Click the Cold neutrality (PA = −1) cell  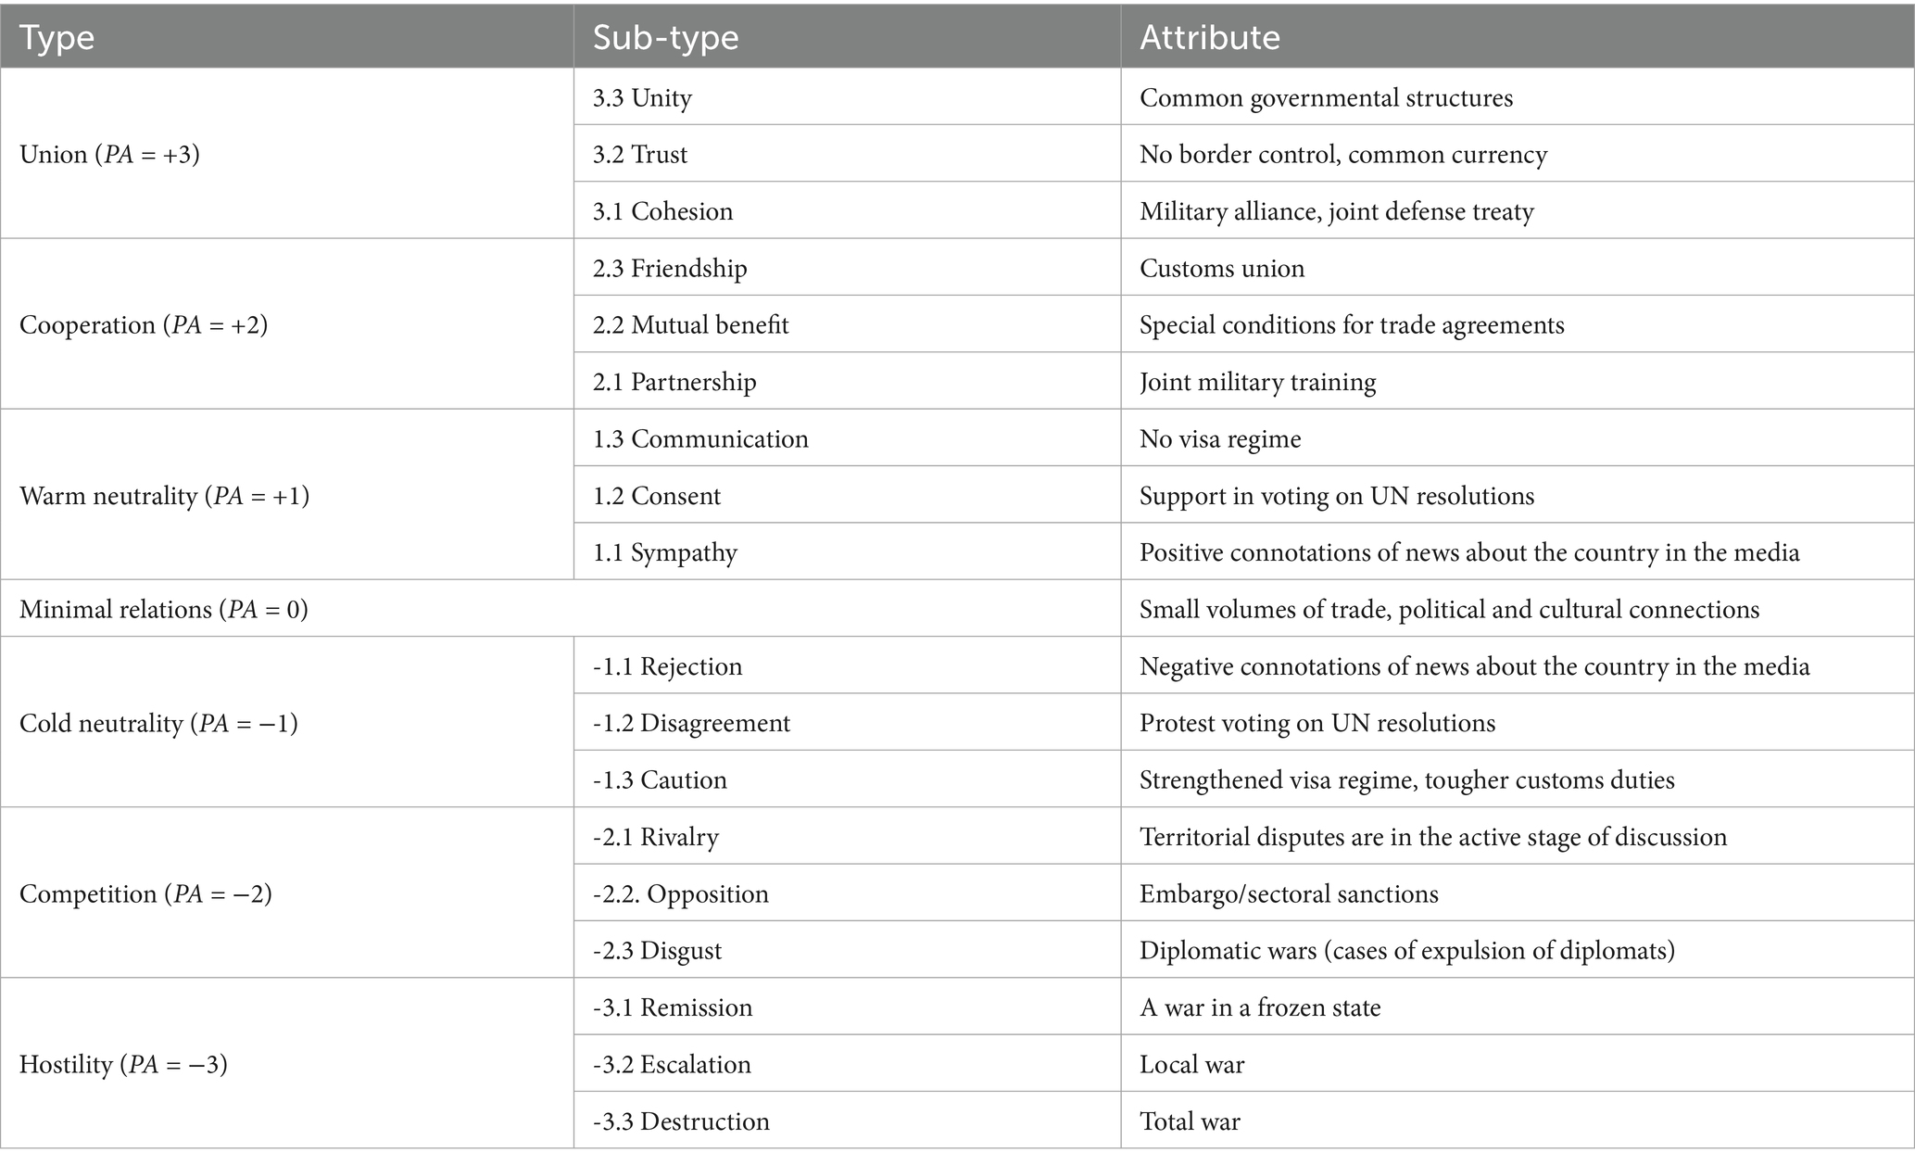pyautogui.click(x=158, y=723)
